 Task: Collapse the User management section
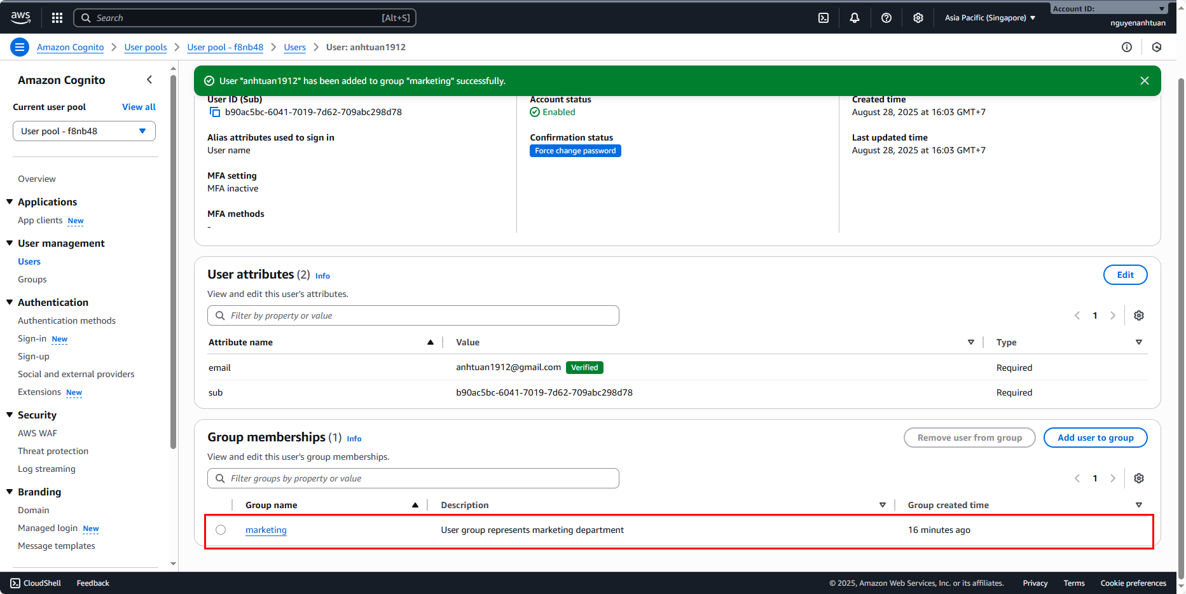click(10, 243)
